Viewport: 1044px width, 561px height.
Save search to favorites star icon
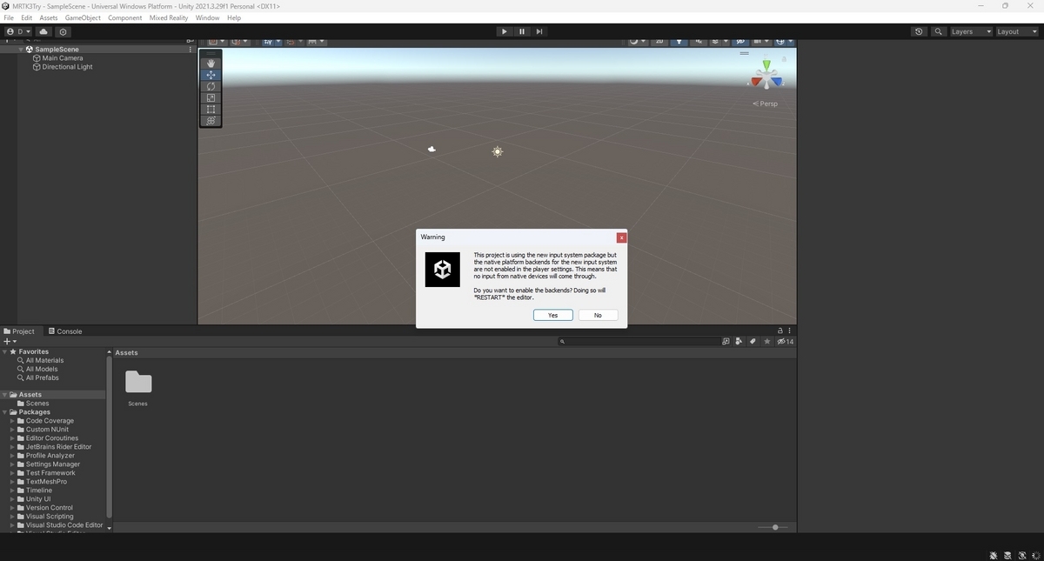click(x=766, y=342)
